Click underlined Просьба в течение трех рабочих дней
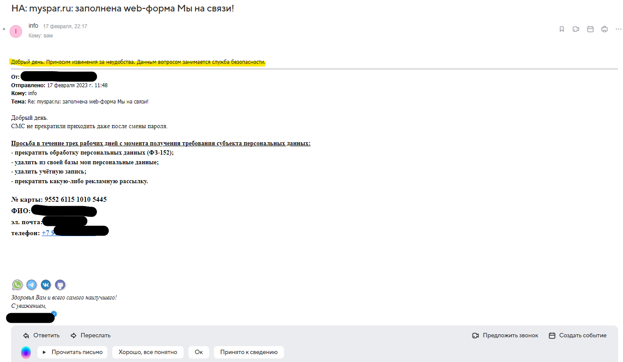This screenshot has height=362, width=623. click(x=161, y=144)
